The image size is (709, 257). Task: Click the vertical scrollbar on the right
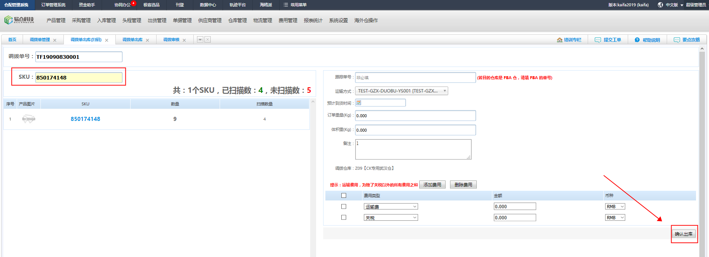[x=702, y=153]
